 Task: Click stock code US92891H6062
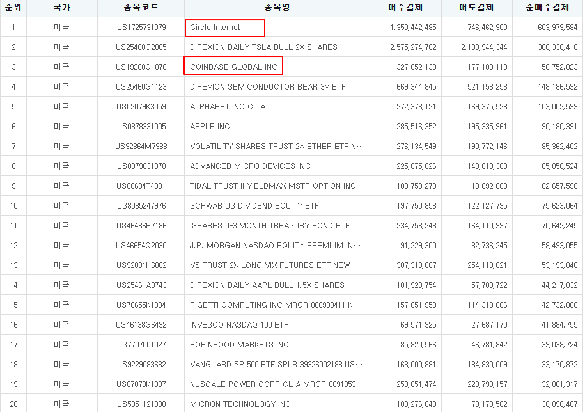[141, 265]
